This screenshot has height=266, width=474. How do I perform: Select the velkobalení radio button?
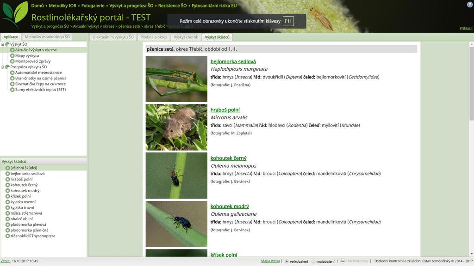(x=287, y=261)
